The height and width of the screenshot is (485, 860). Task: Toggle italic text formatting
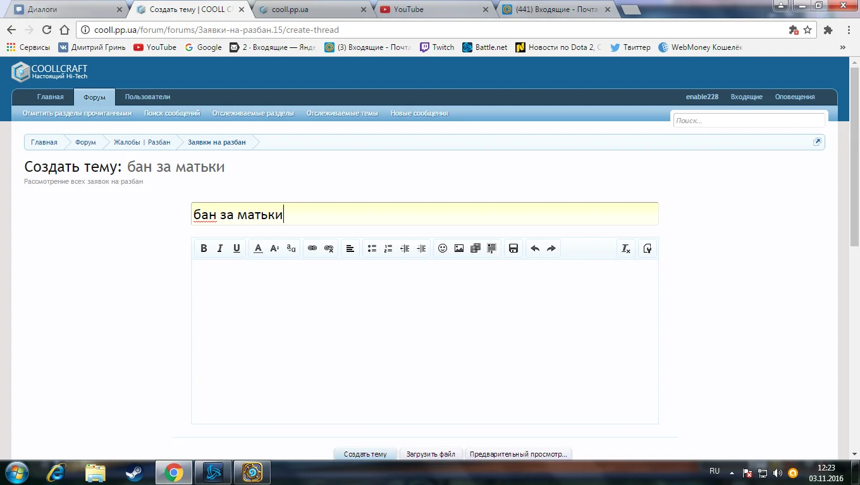220,249
